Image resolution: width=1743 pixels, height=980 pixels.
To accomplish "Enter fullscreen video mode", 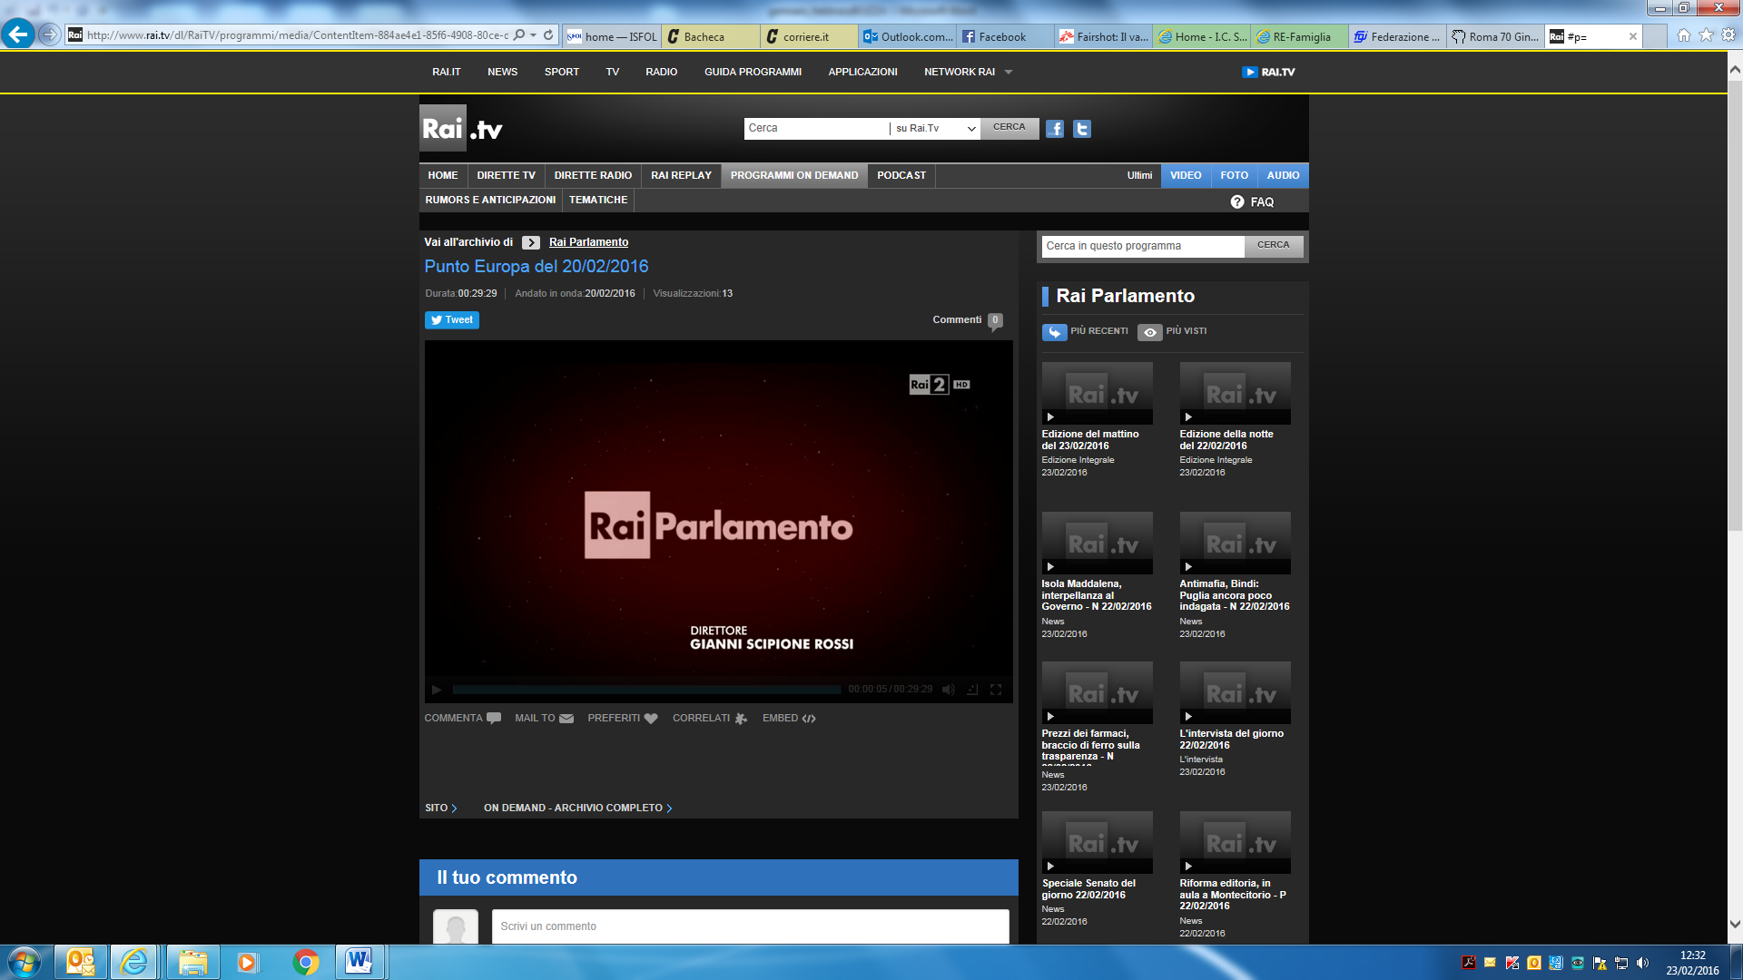I will (x=996, y=690).
